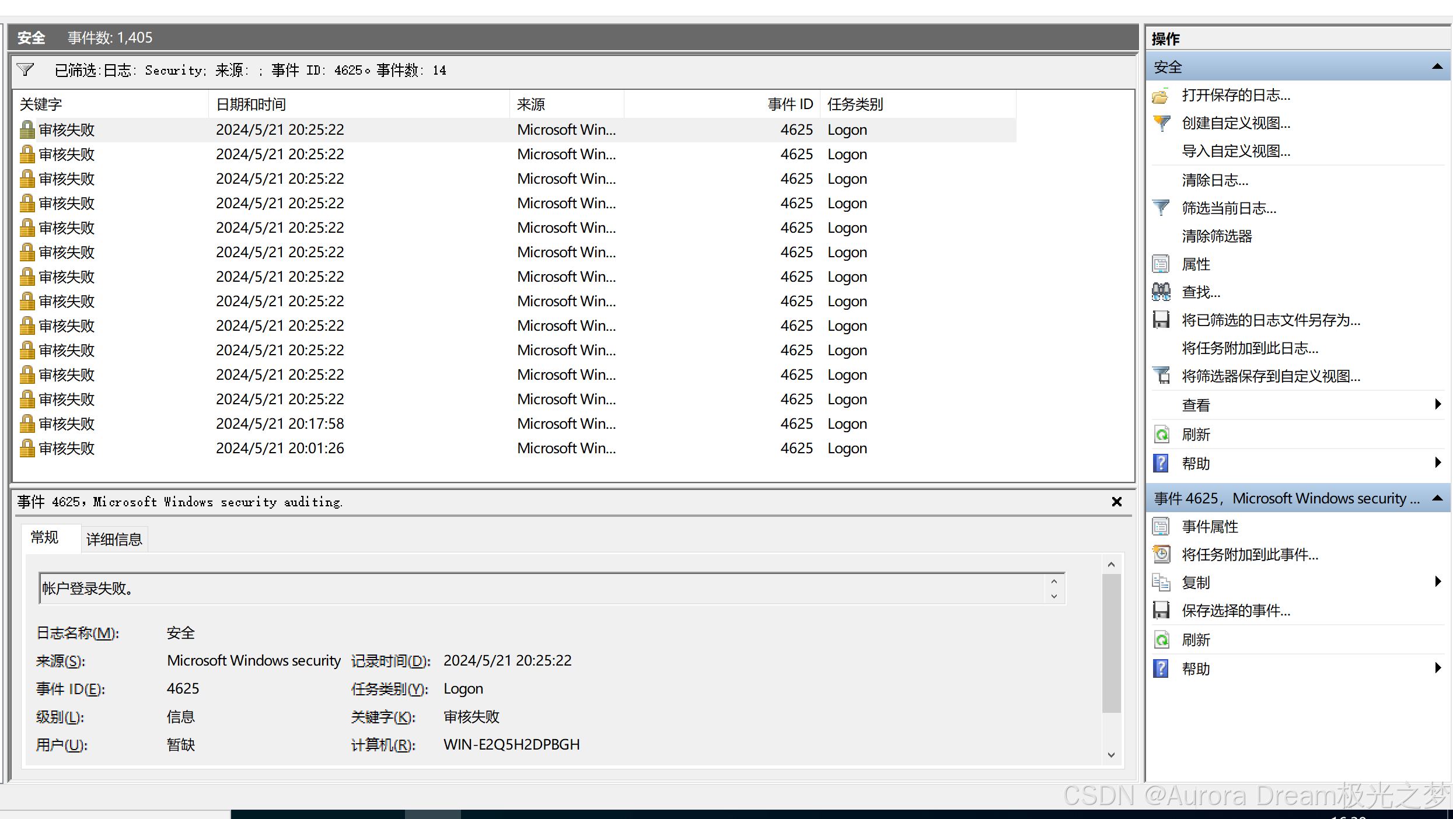
Task: Click the floppy disk save filtered log icon
Action: point(1161,320)
